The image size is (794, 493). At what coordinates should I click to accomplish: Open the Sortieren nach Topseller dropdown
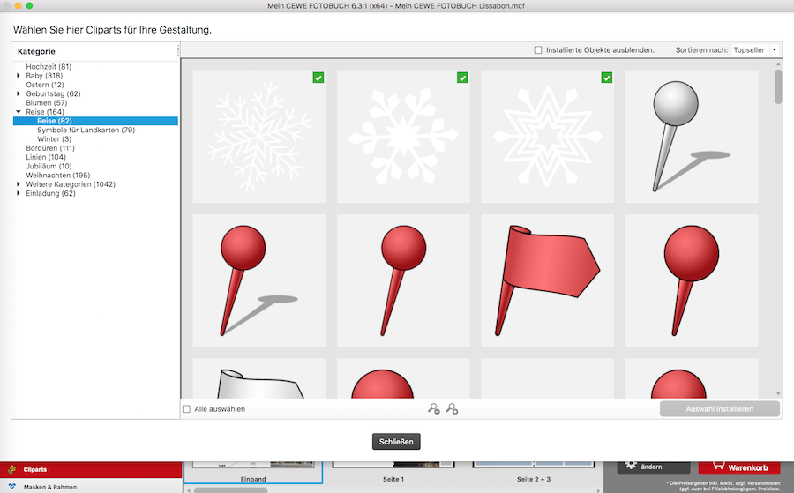point(755,50)
